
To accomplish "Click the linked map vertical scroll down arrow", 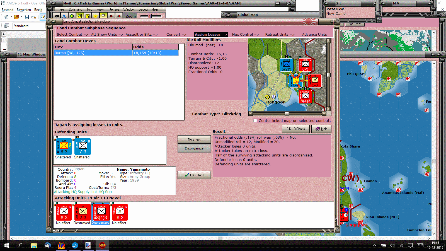I will coord(329,109).
